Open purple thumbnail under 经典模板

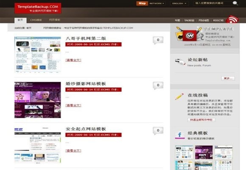(204, 152)
